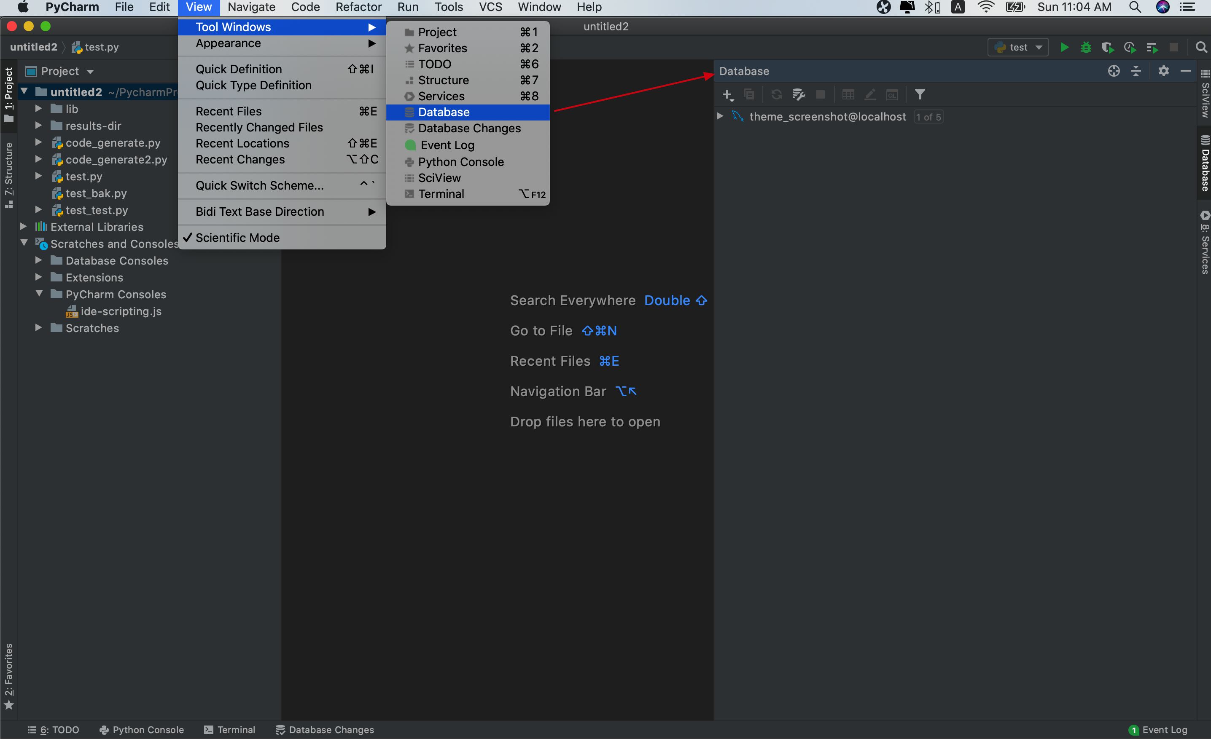Select code_generate.py in project tree

click(113, 142)
